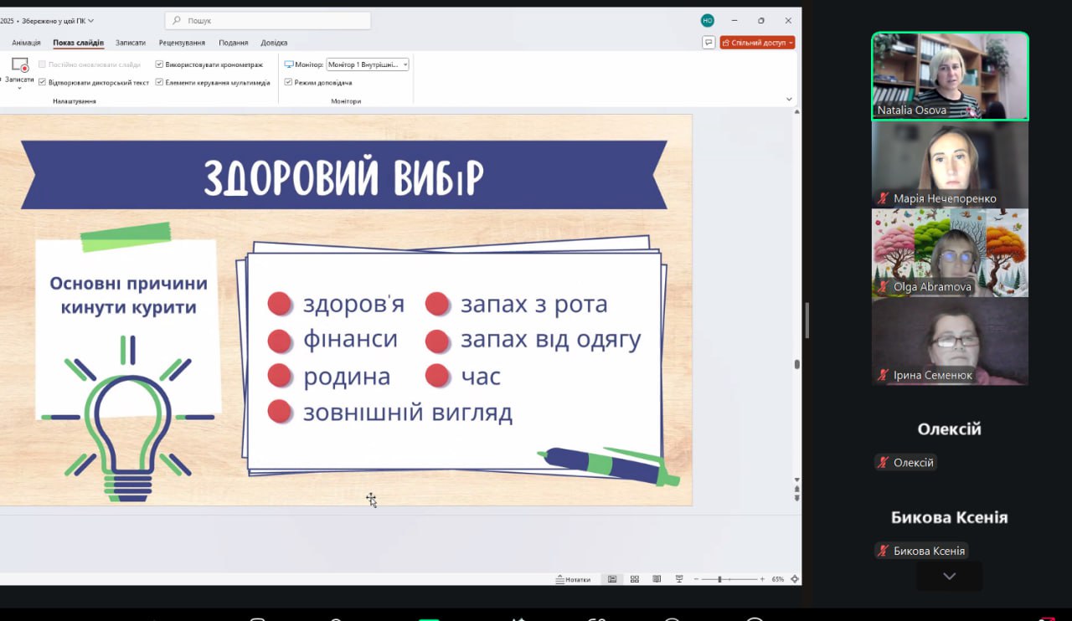Open Slide Sorter view from status bar

pos(634,579)
